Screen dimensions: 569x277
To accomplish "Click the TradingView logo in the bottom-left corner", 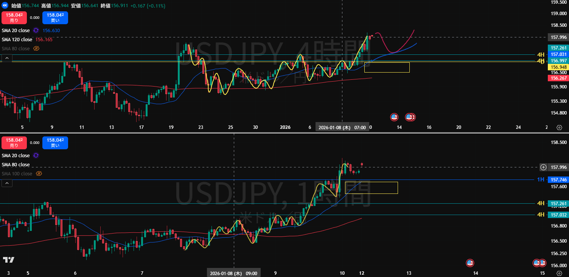I will pyautogui.click(x=8, y=260).
